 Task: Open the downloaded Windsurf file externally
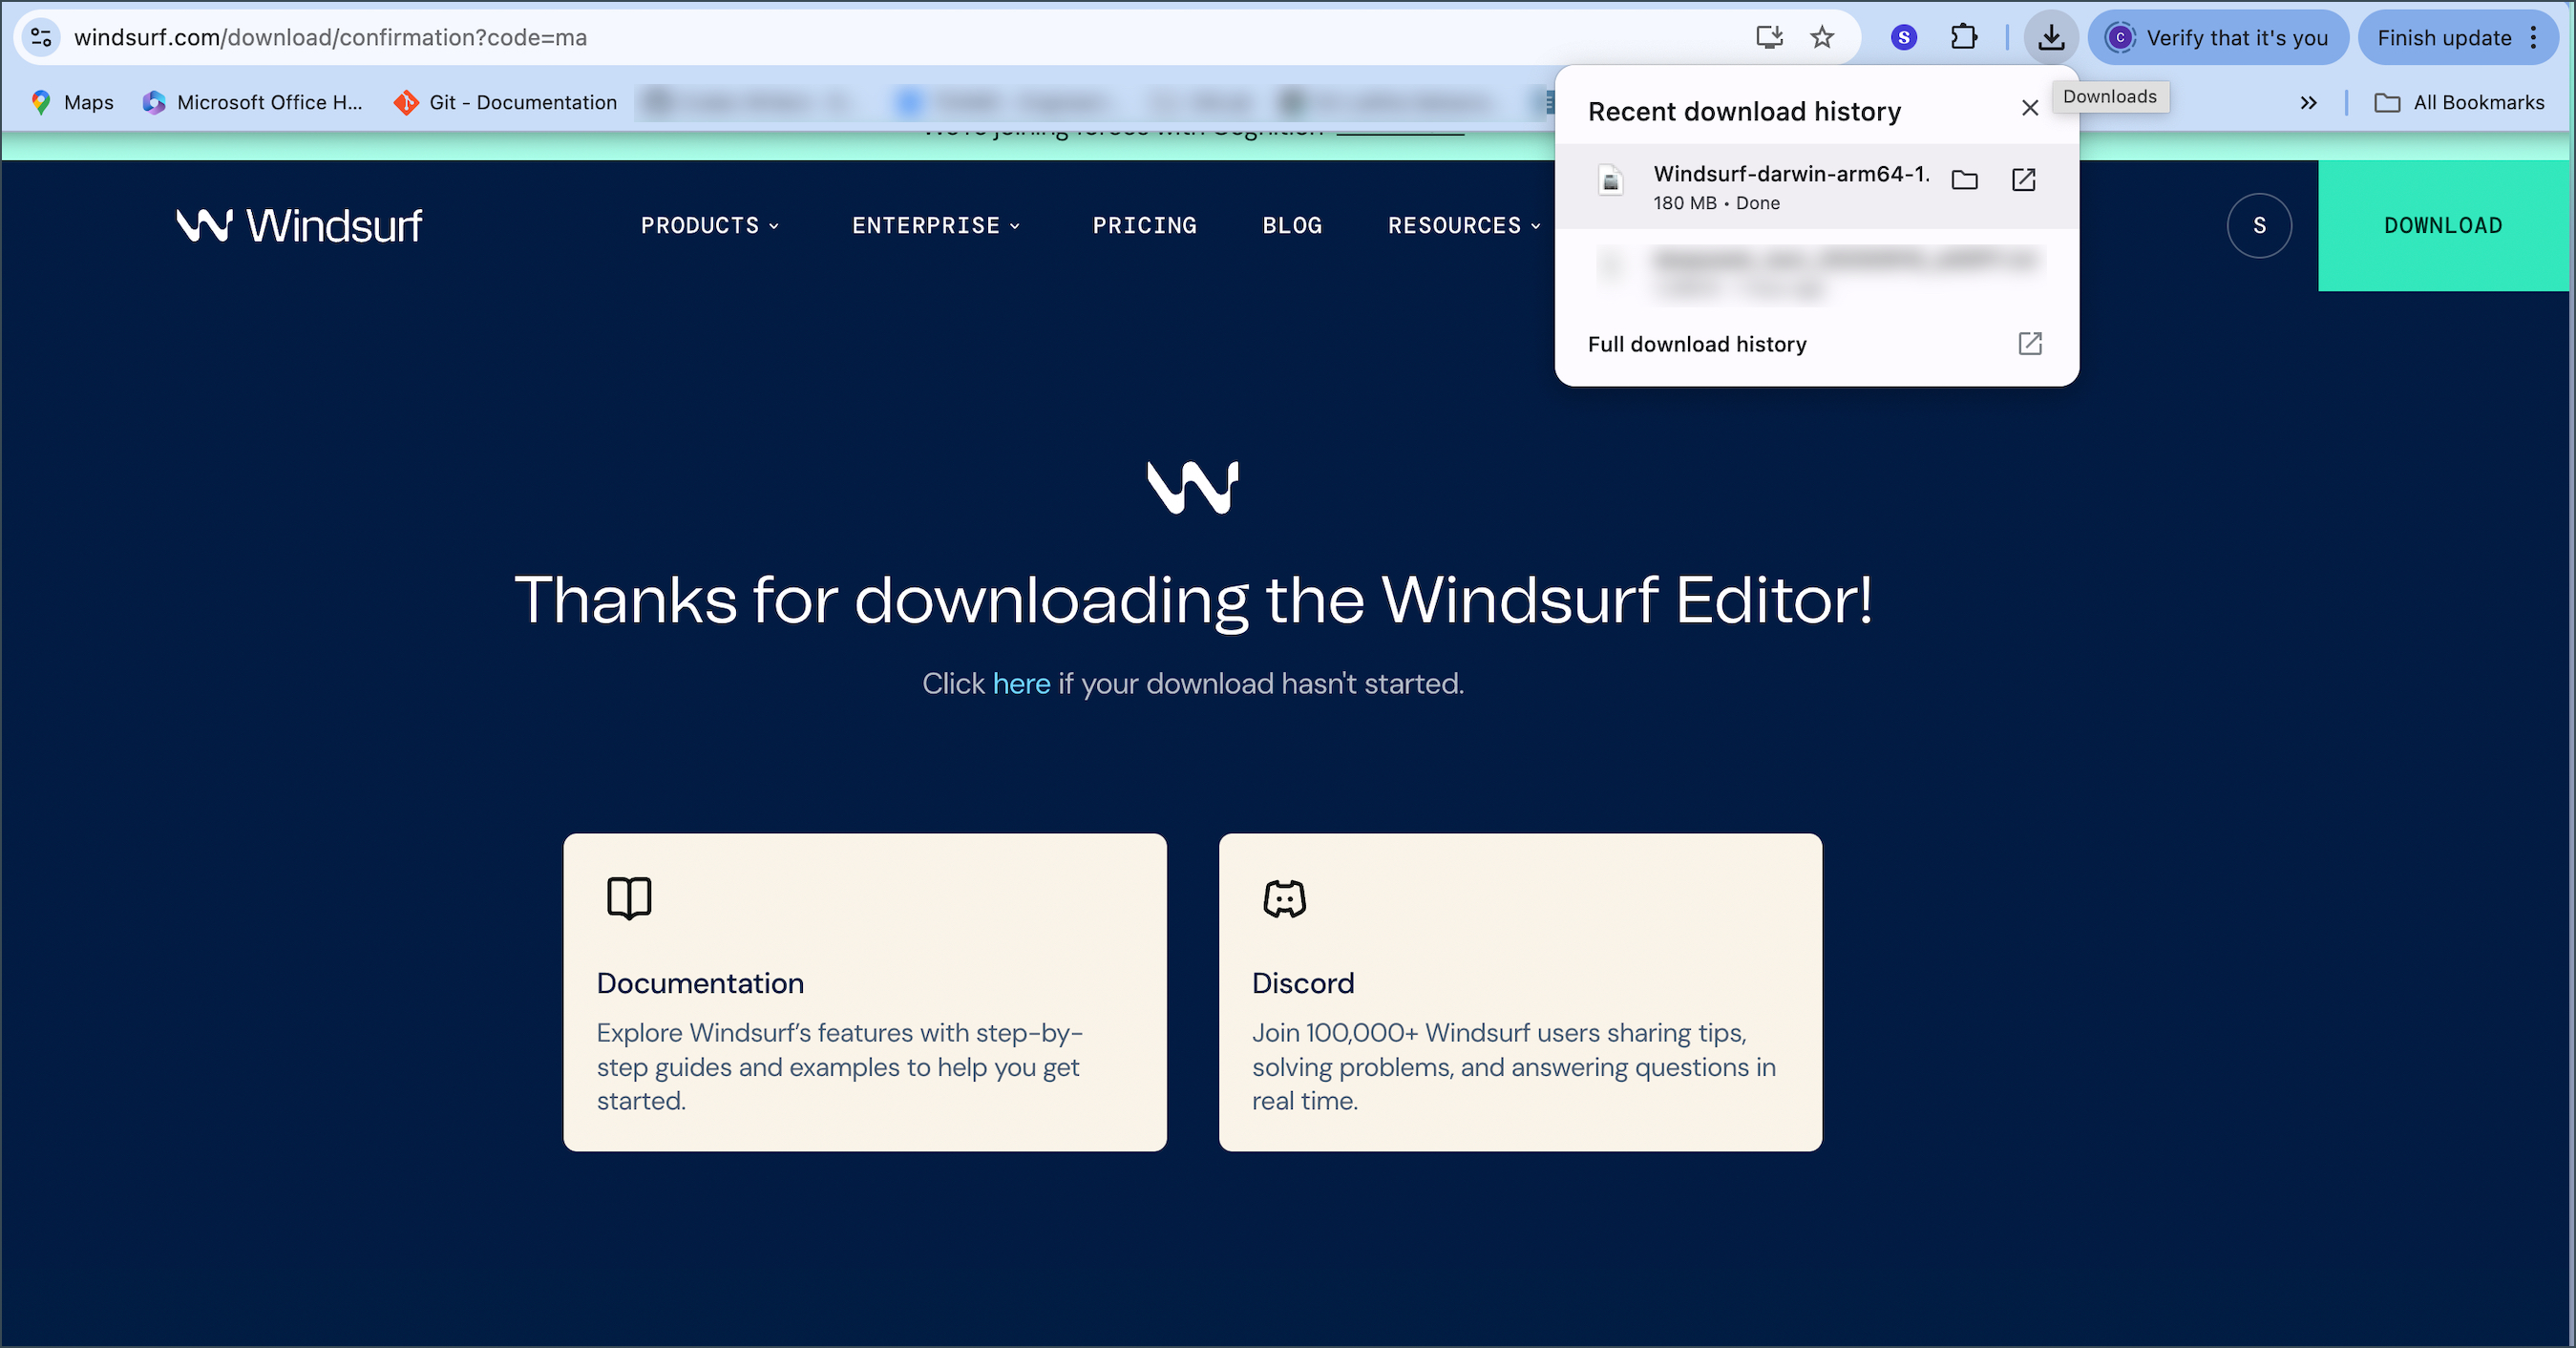pos(2023,180)
